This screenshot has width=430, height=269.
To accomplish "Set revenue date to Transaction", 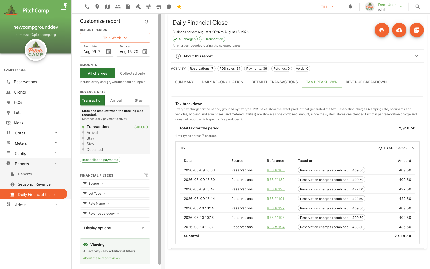I will click(92, 100).
